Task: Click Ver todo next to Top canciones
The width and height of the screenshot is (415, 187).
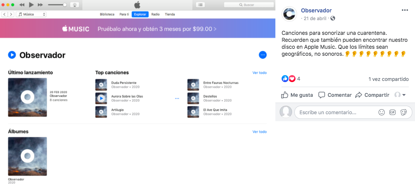Action: [x=259, y=73]
